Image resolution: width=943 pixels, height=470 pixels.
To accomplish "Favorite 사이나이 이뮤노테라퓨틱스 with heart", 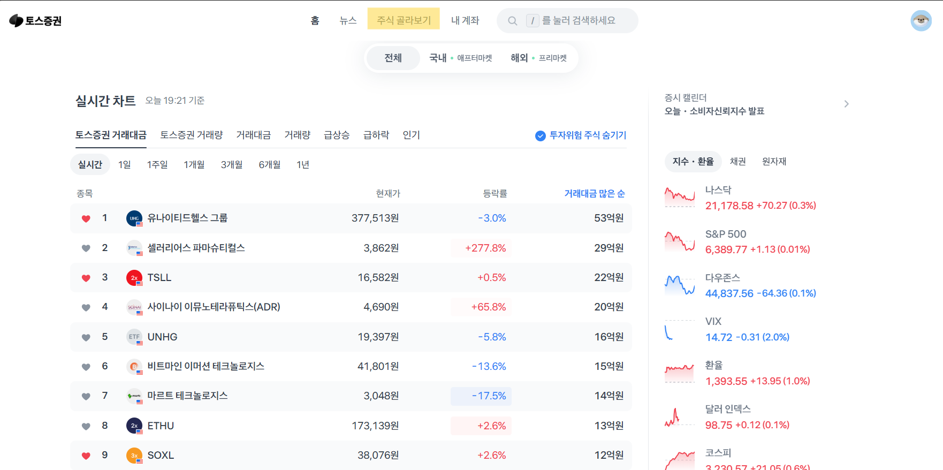I will coord(86,307).
